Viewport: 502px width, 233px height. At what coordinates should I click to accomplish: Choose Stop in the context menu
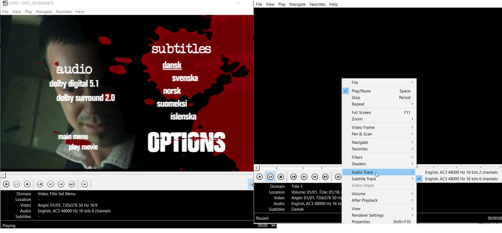[x=379, y=98]
